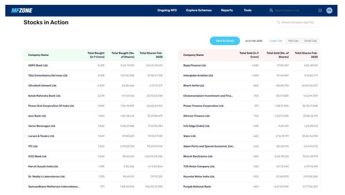Image resolution: width=345 pixels, height=195 pixels.
Task: Click HDFC Bank bought value 5,515
Action: click(x=101, y=65)
